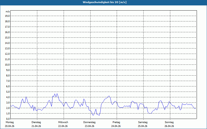
Task: Select the 13,0 y-axis value
Action: coord(7,48)
